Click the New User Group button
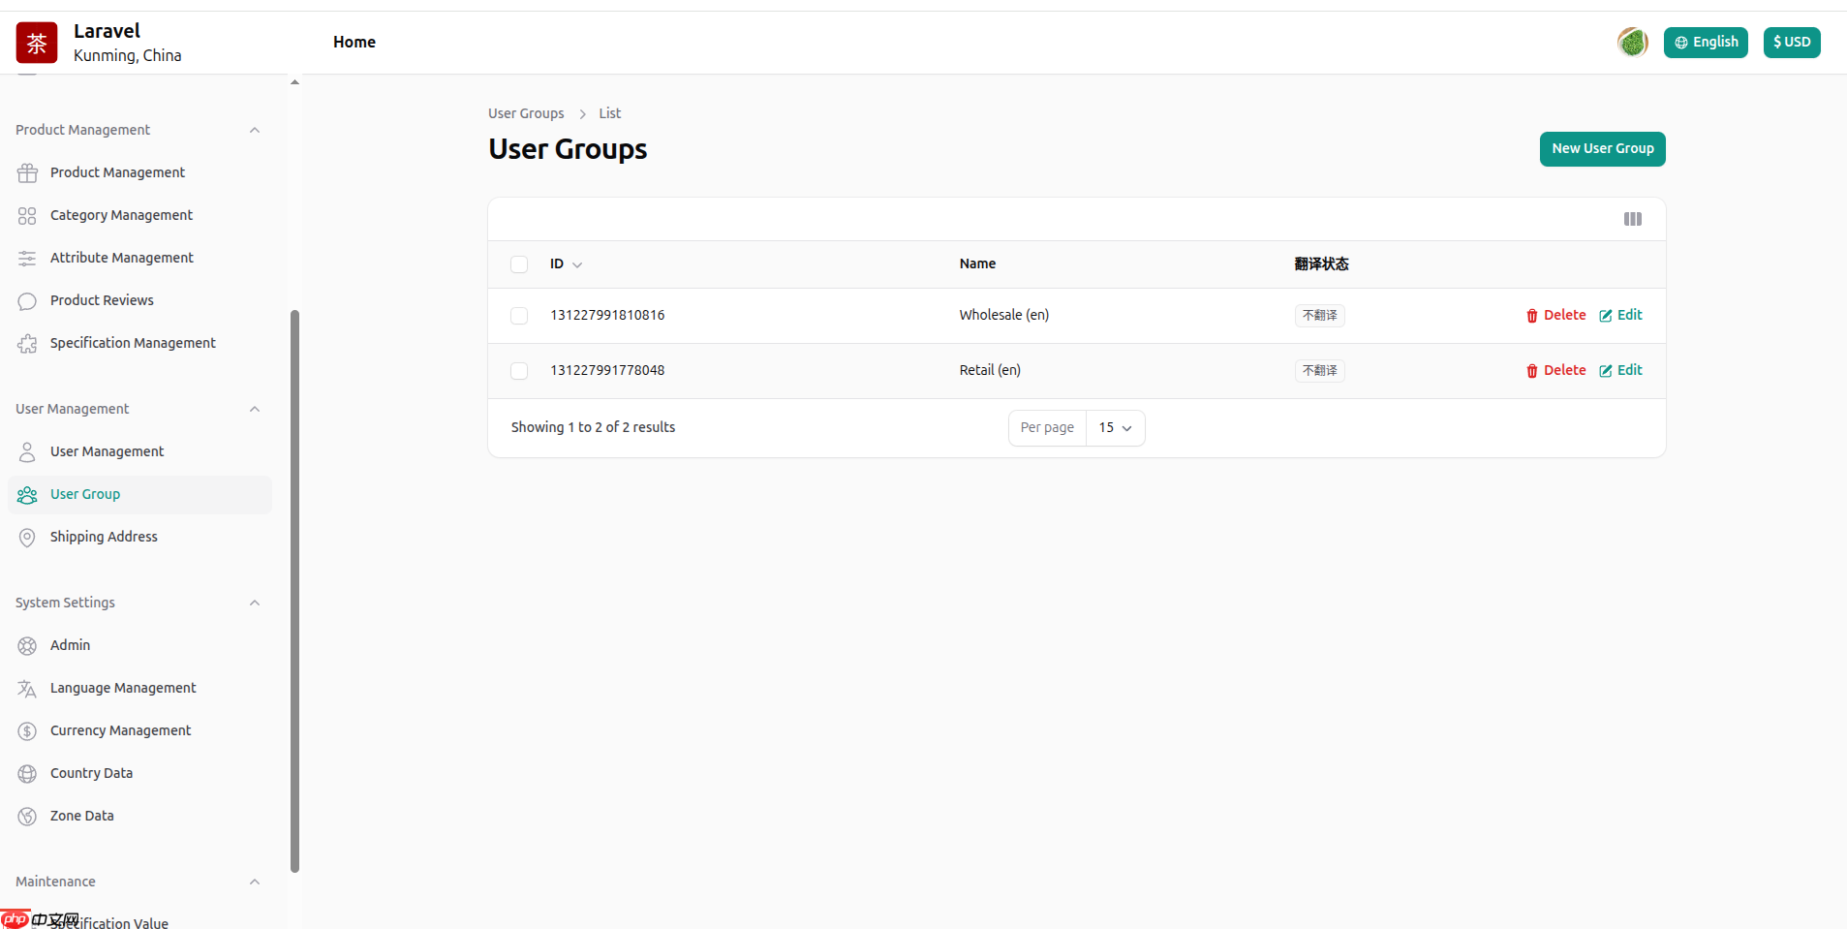This screenshot has width=1847, height=929. click(x=1602, y=149)
